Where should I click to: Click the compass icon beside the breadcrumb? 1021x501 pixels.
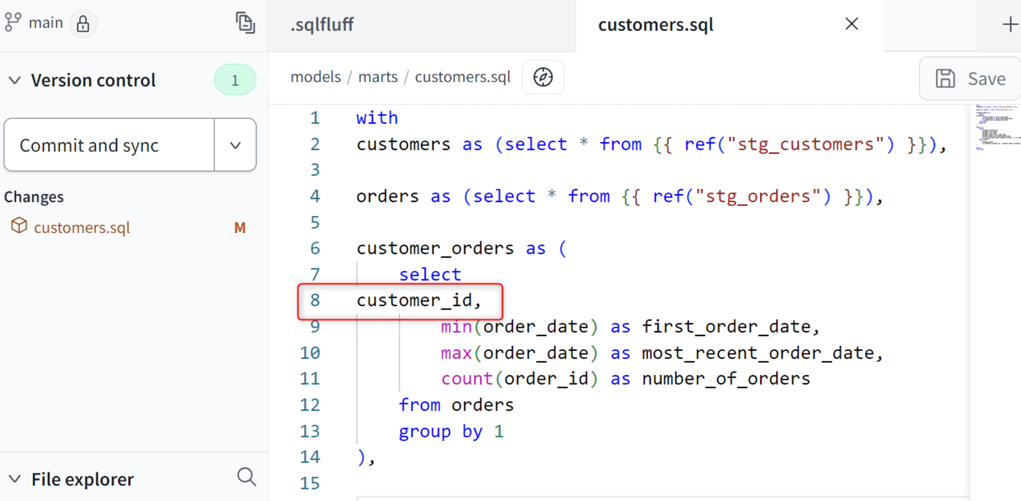543,77
